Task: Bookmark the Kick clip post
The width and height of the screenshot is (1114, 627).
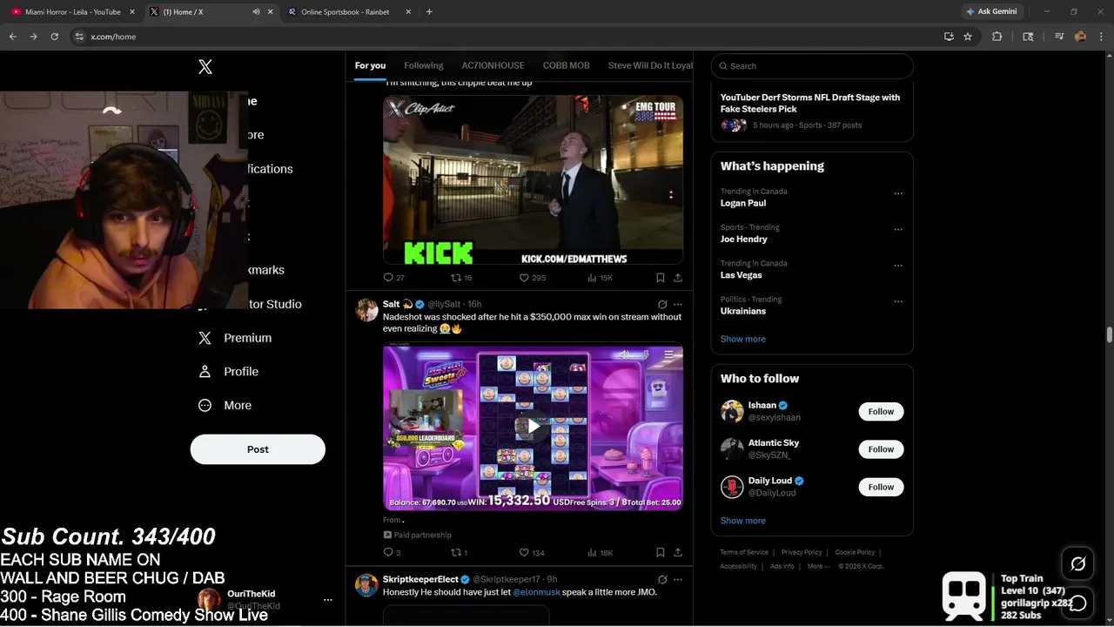Action: [x=660, y=278]
